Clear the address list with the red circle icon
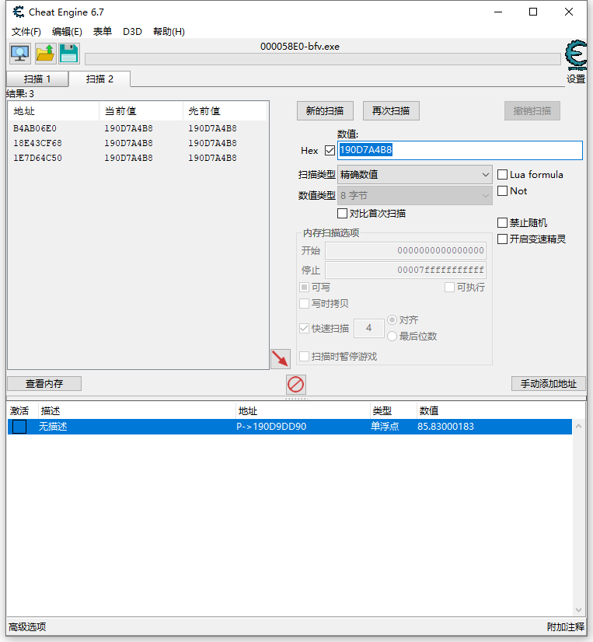593x642 pixels. (295, 385)
